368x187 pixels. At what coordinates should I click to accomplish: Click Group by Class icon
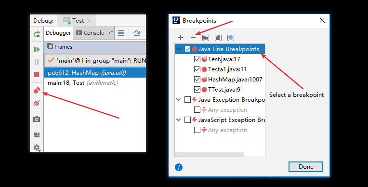point(231,38)
